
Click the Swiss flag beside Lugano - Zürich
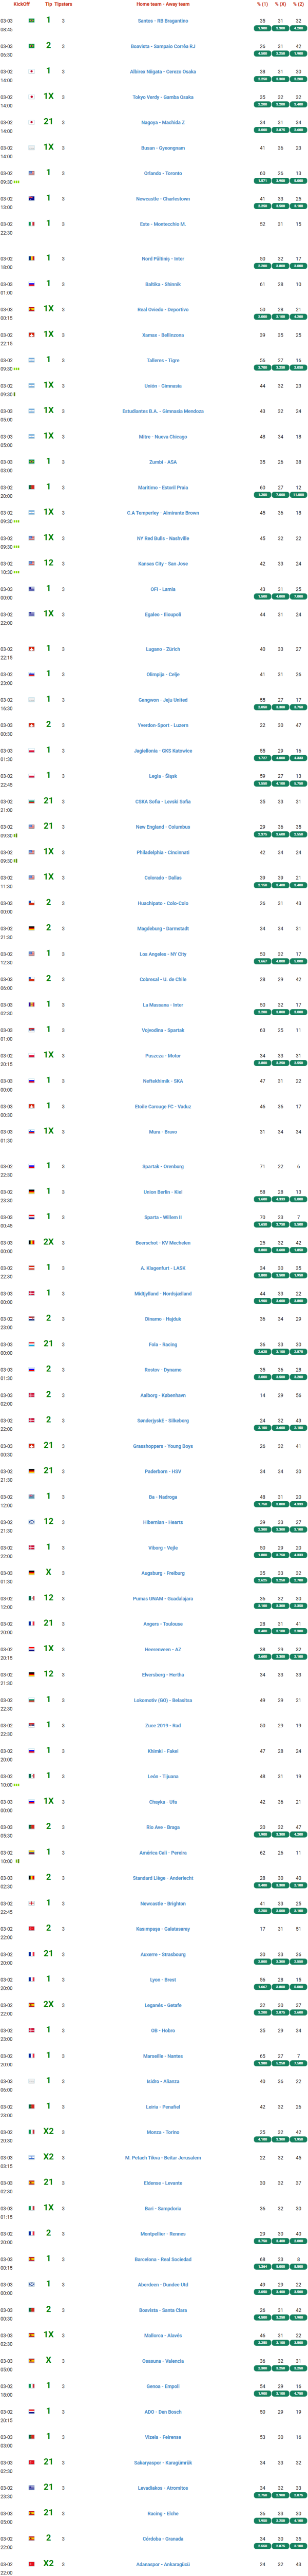(x=31, y=649)
